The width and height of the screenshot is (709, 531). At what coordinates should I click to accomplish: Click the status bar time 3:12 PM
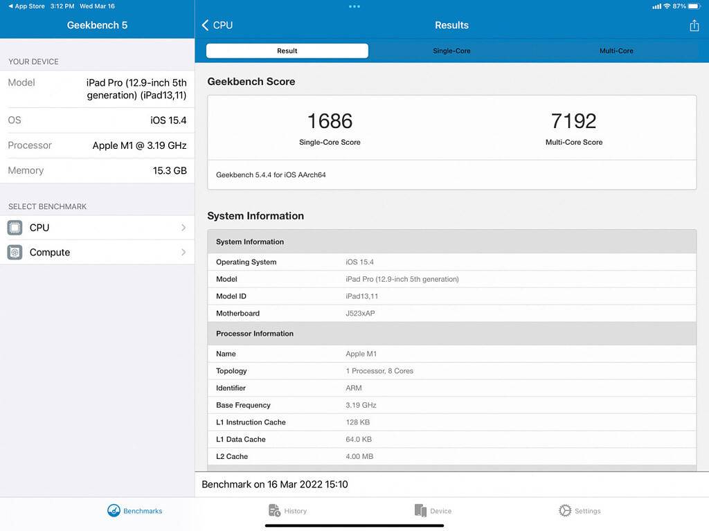[x=62, y=6]
